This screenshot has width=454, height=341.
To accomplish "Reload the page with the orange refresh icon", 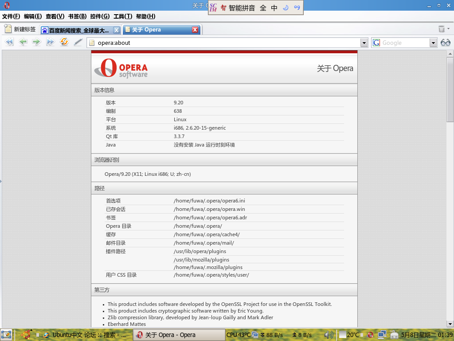I will pyautogui.click(x=64, y=42).
